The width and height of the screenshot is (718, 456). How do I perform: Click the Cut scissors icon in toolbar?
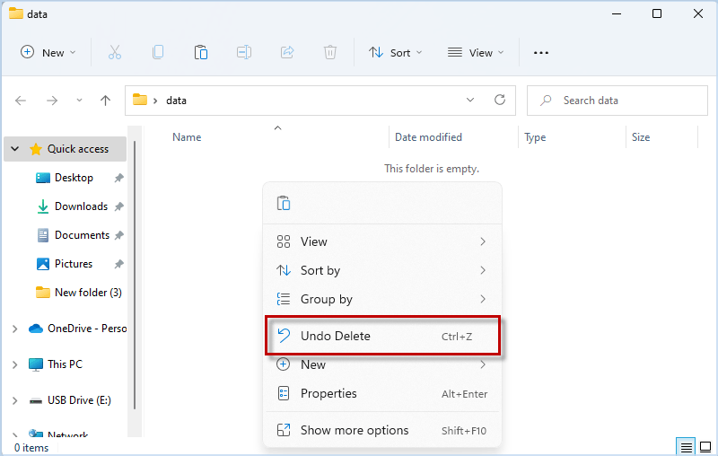[x=115, y=53]
